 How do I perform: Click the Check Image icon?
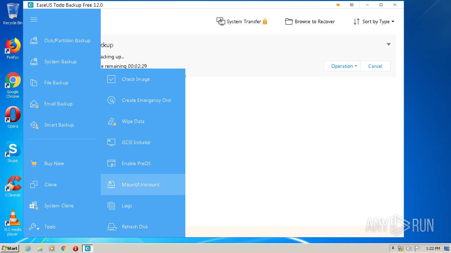tap(111, 79)
